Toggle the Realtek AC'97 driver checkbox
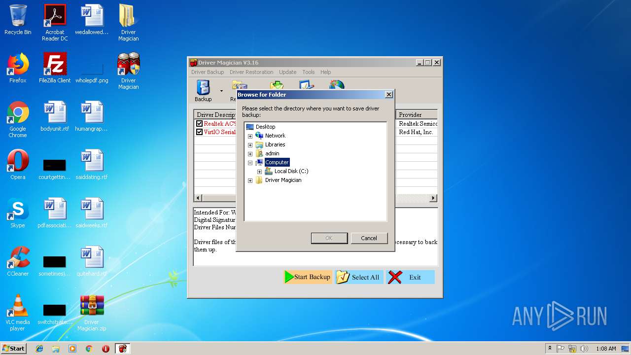 pyautogui.click(x=199, y=124)
